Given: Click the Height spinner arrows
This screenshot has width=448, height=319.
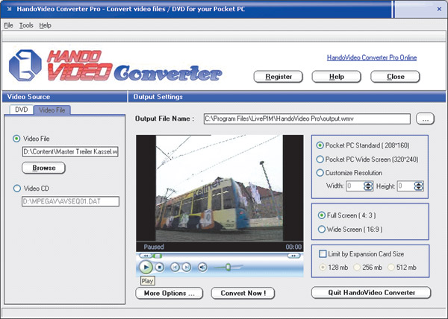Looking at the screenshot, I should (419, 186).
